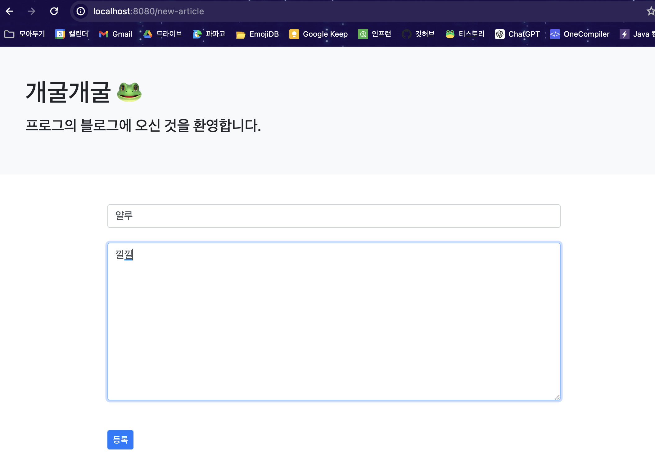Click the browser back arrow

coord(10,11)
